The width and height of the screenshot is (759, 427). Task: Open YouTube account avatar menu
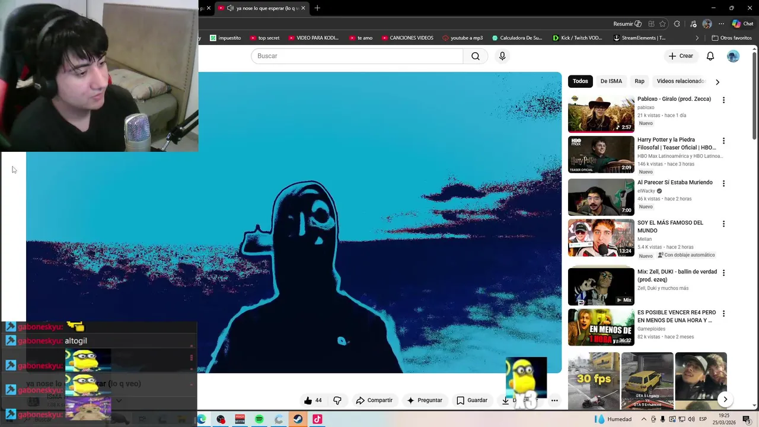point(734,56)
